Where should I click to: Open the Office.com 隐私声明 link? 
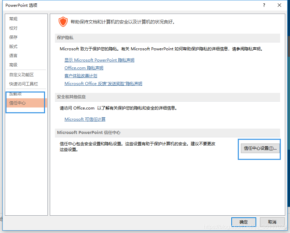[x=84, y=68]
